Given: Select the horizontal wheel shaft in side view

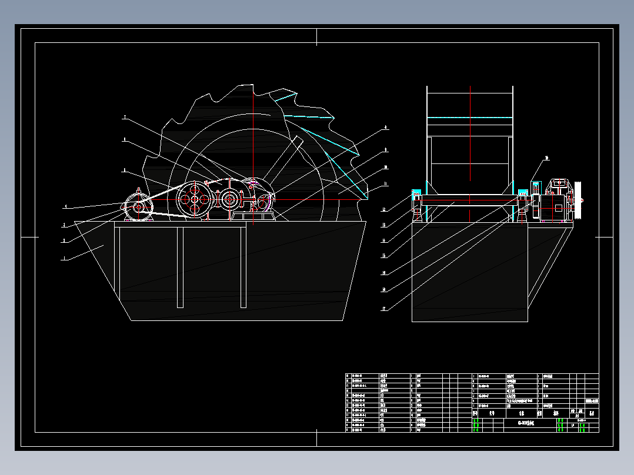Looking at the screenshot, I should point(469,200).
